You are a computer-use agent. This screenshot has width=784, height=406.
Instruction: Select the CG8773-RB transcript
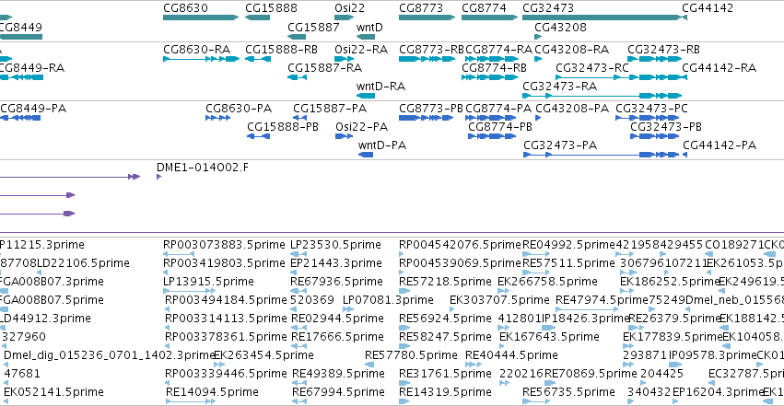tap(427, 59)
